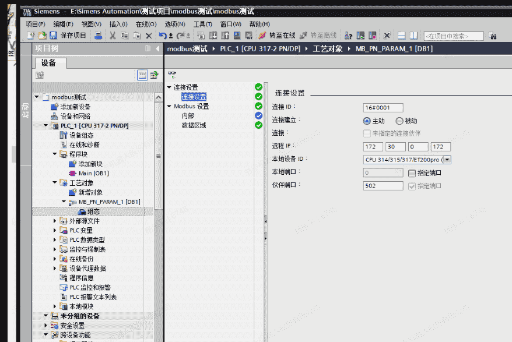This screenshot has height=342, width=512.
Task: Click the partner port 502 input field
Action: point(383,186)
